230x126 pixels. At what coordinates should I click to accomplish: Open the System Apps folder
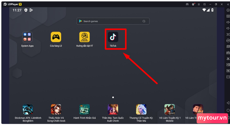[x=27, y=37]
